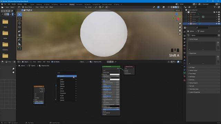Toggle camera view icon in viewport
The width and height of the screenshot is (221, 124).
(x=180, y=31)
